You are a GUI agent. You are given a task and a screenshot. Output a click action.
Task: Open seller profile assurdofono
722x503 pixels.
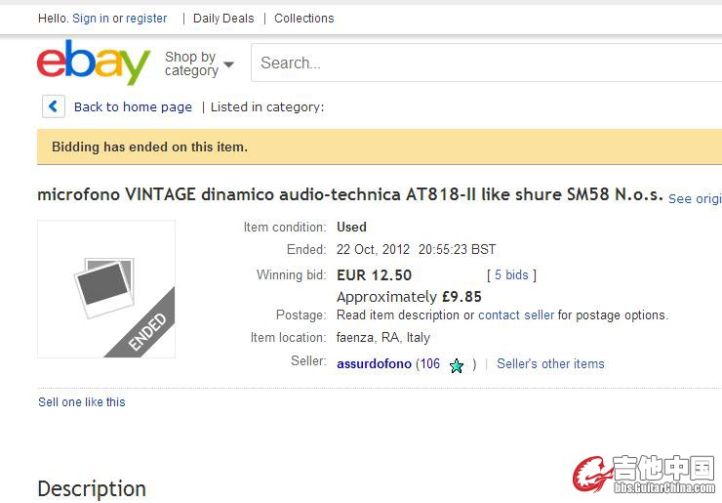pos(374,363)
